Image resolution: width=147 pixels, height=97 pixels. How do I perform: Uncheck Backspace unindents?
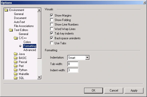click(52, 38)
